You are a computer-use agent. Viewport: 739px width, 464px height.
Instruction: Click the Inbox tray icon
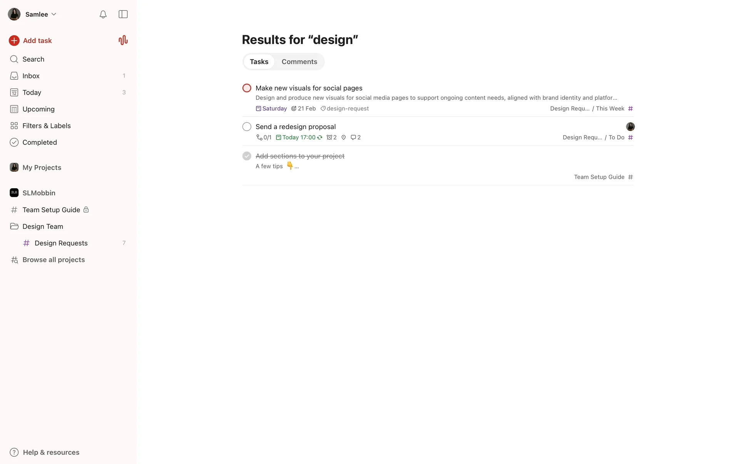click(x=14, y=76)
